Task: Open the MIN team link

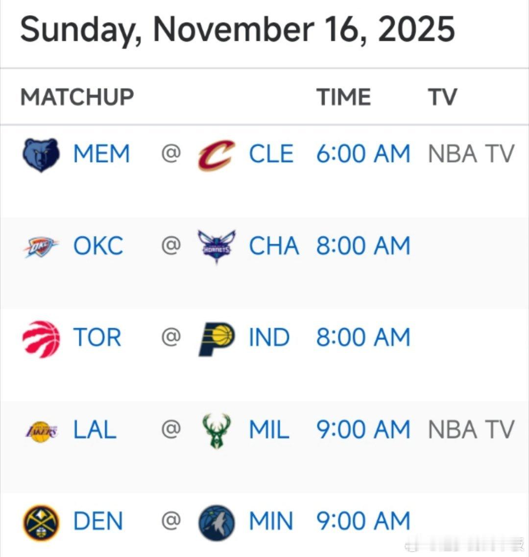Action: [x=271, y=522]
